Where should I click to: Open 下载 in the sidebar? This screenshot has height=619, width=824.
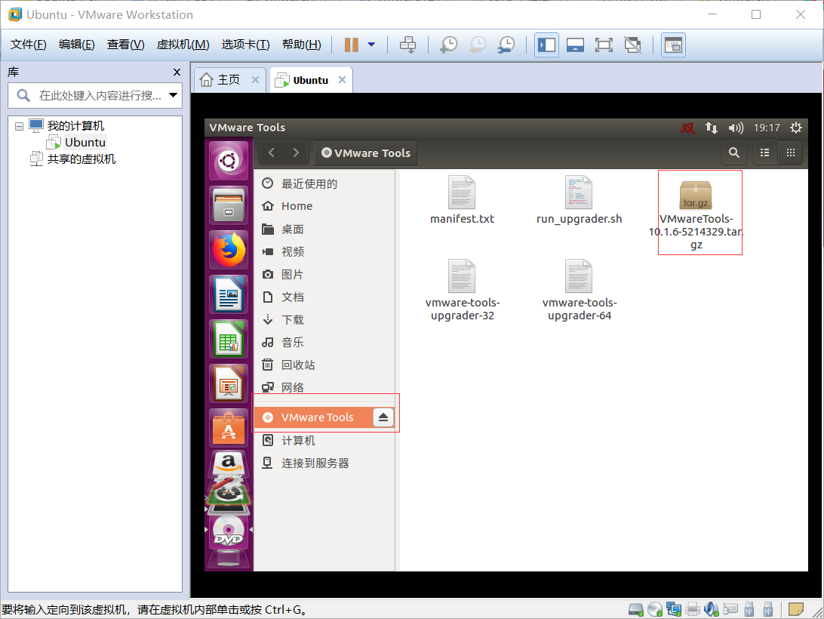click(x=324, y=320)
